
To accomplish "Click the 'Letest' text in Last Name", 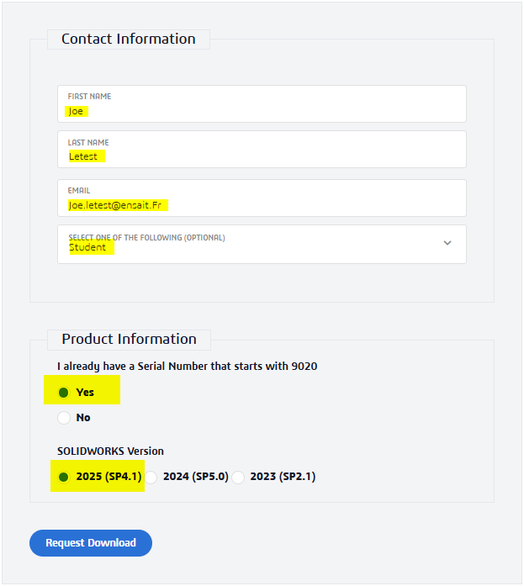I will pyautogui.click(x=83, y=156).
